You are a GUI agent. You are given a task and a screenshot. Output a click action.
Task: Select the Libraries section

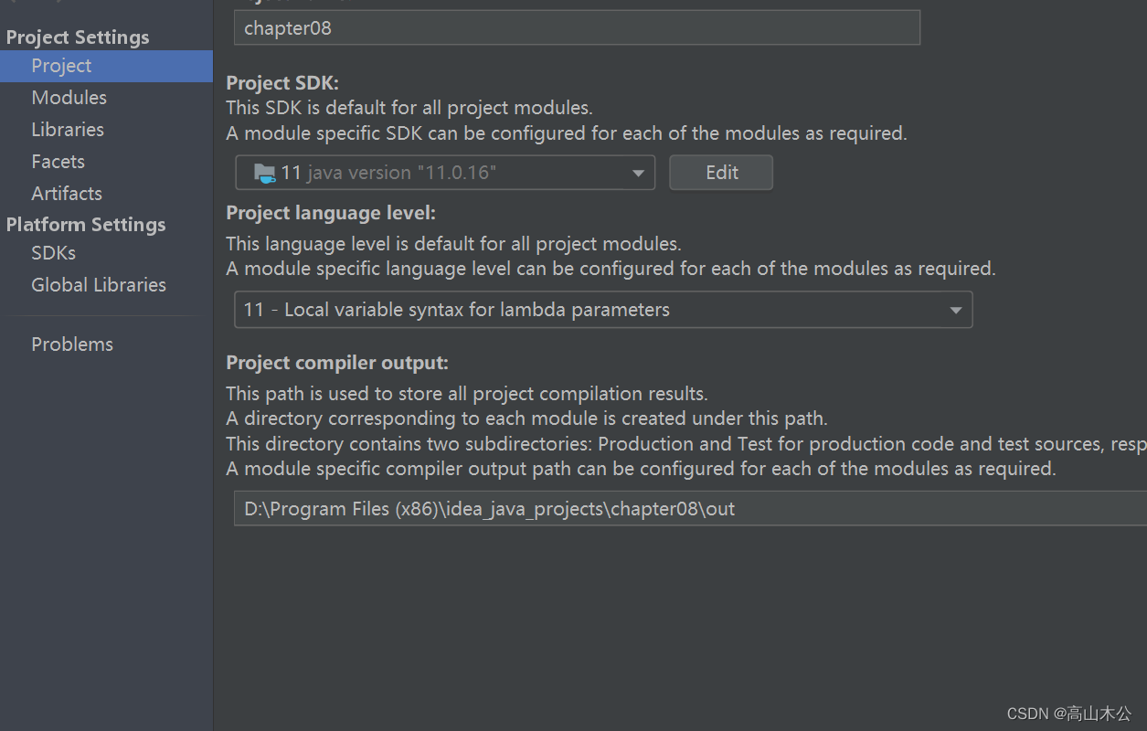67,129
